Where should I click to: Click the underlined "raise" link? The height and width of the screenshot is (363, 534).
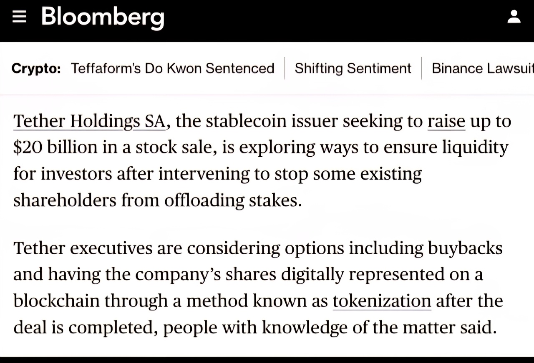click(446, 121)
